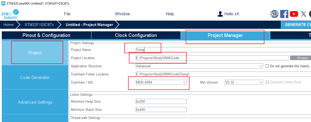The image size is (311, 122).
Task: Select the Project side tab
Action: [x=35, y=53]
